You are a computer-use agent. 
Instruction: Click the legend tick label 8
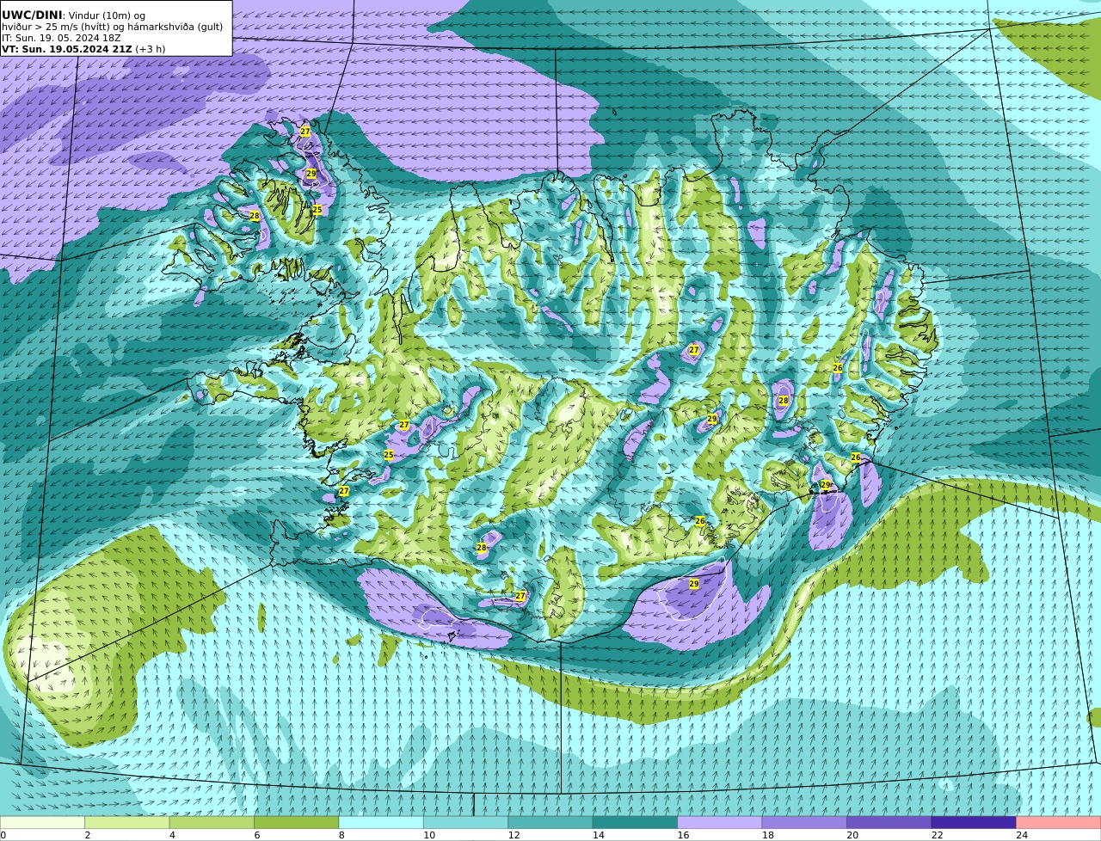[341, 835]
